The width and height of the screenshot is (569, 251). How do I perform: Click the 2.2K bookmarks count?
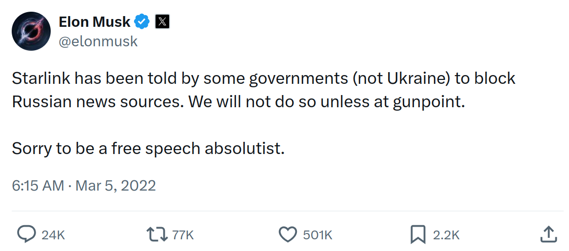click(446, 235)
